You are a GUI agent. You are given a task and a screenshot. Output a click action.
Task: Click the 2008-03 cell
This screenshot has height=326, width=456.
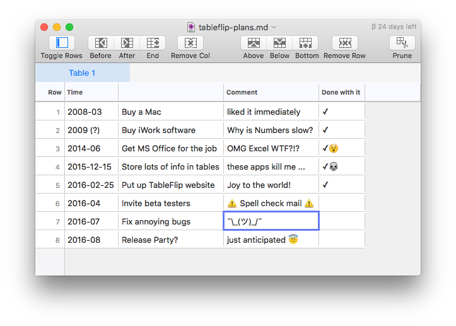pos(91,112)
